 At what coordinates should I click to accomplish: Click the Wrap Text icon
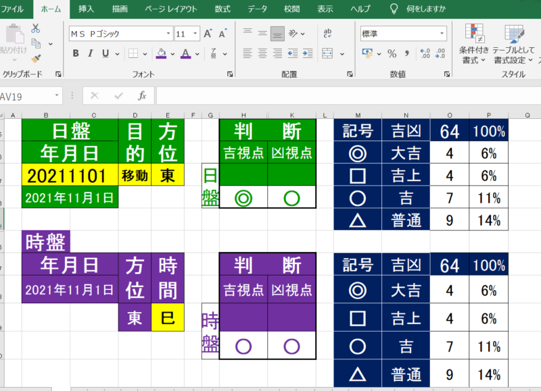(x=328, y=34)
